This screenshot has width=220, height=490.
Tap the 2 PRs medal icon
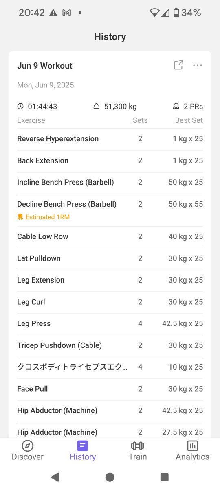[176, 107]
